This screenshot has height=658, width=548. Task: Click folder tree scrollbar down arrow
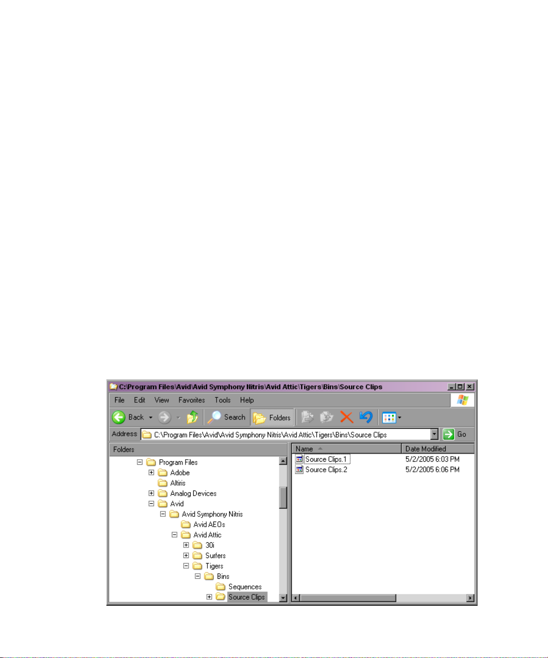point(283,598)
